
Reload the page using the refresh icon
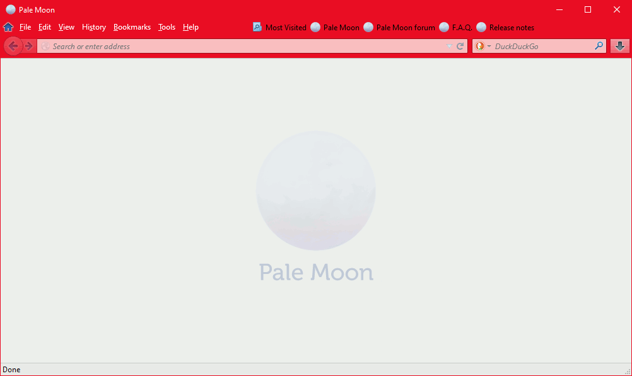coord(460,46)
